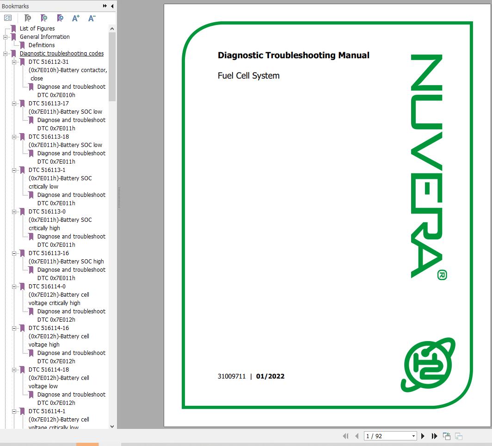
Task: Click the bookmarks scrollbar down arrow
Action: (x=112, y=426)
